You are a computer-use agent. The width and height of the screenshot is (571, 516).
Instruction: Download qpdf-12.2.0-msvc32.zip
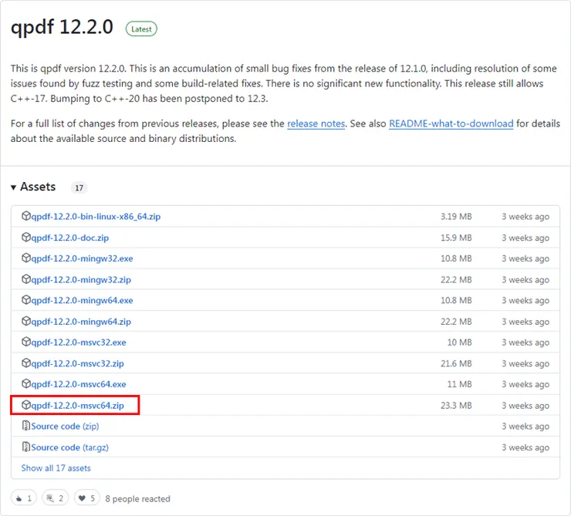(x=78, y=363)
